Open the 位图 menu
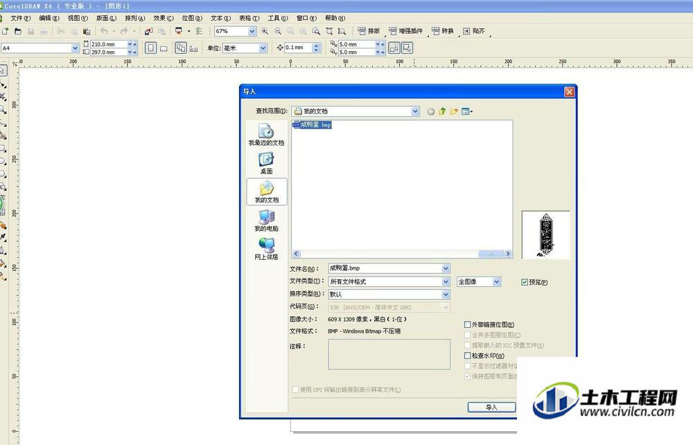The image size is (693, 445). click(x=192, y=18)
